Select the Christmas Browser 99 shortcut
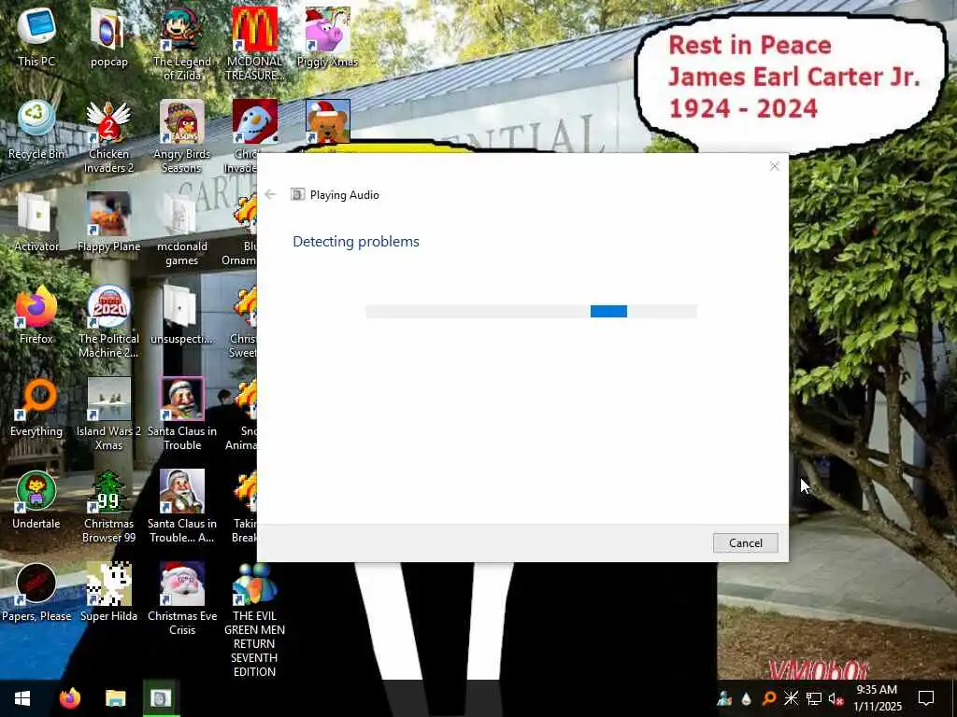 108,507
